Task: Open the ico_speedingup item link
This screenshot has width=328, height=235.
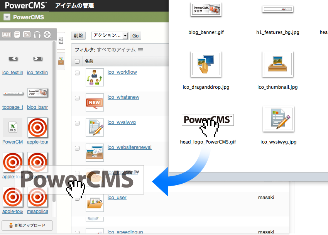Action: pos(125,232)
